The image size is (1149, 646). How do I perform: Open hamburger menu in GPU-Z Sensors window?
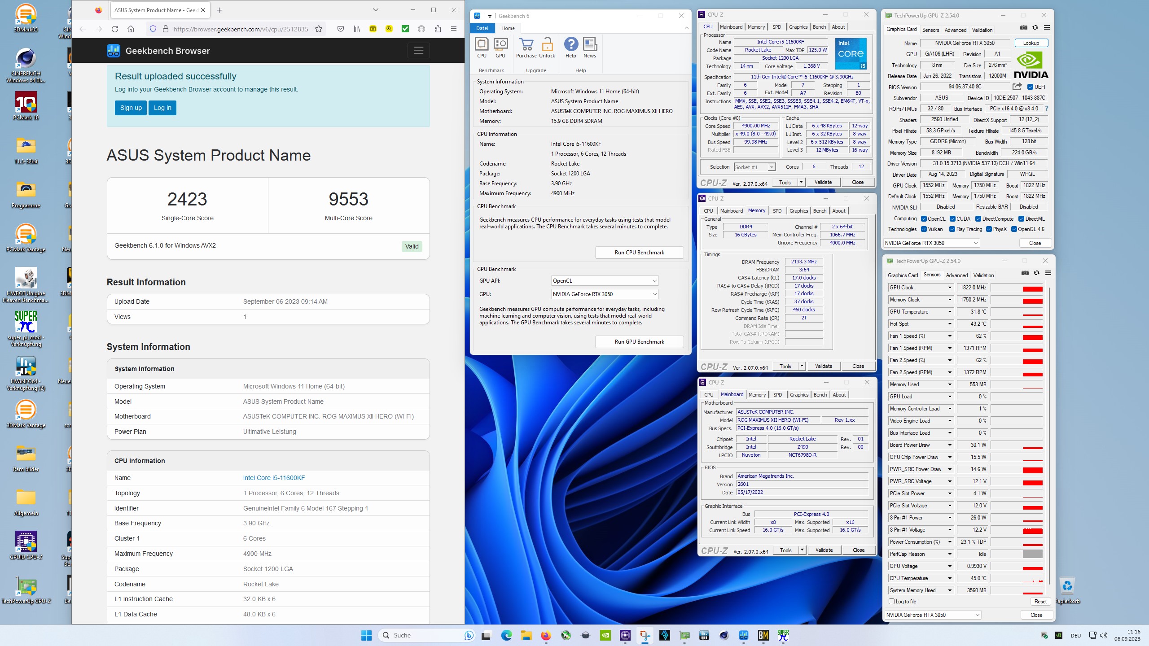1048,273
